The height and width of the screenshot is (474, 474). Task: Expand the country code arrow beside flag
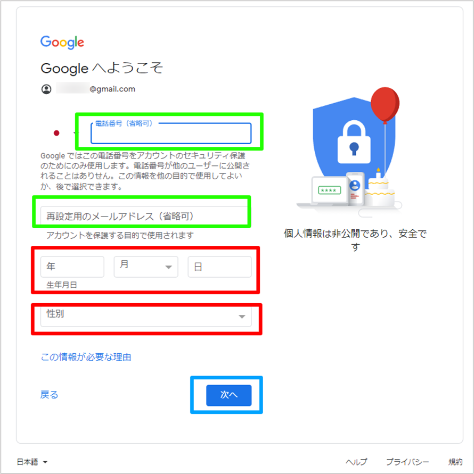tap(75, 133)
